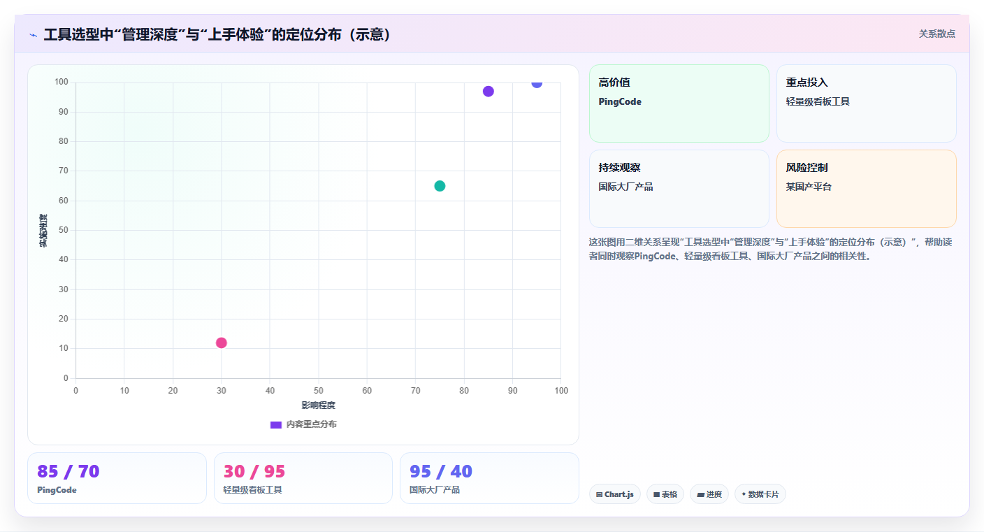This screenshot has width=984, height=532.
Task: Select the 表格 tag chip
Action: coord(665,494)
